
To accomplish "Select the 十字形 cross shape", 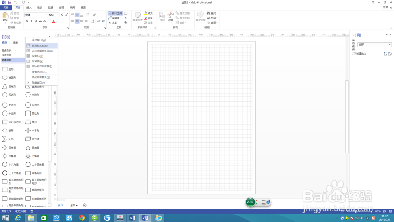I will coord(32,131).
